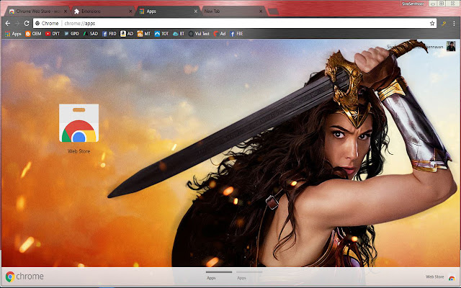Open the SAD bookmark
This screenshot has height=288, width=461.
90,34
